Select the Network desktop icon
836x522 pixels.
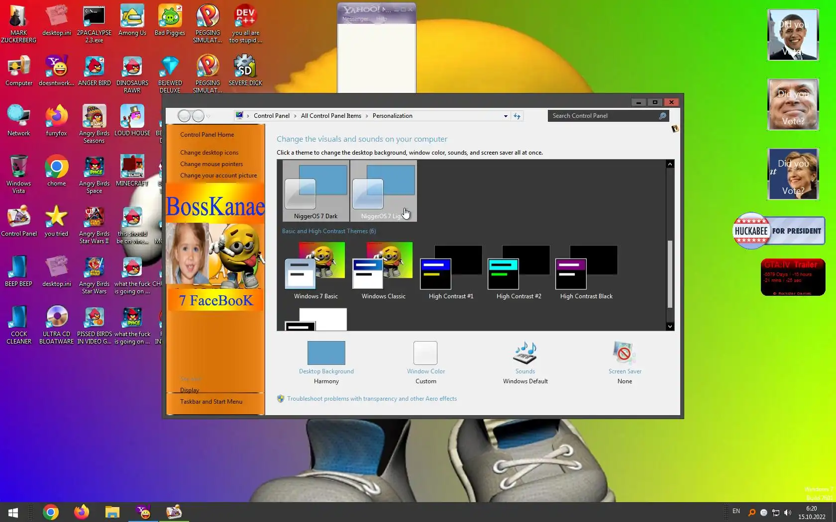tap(19, 121)
